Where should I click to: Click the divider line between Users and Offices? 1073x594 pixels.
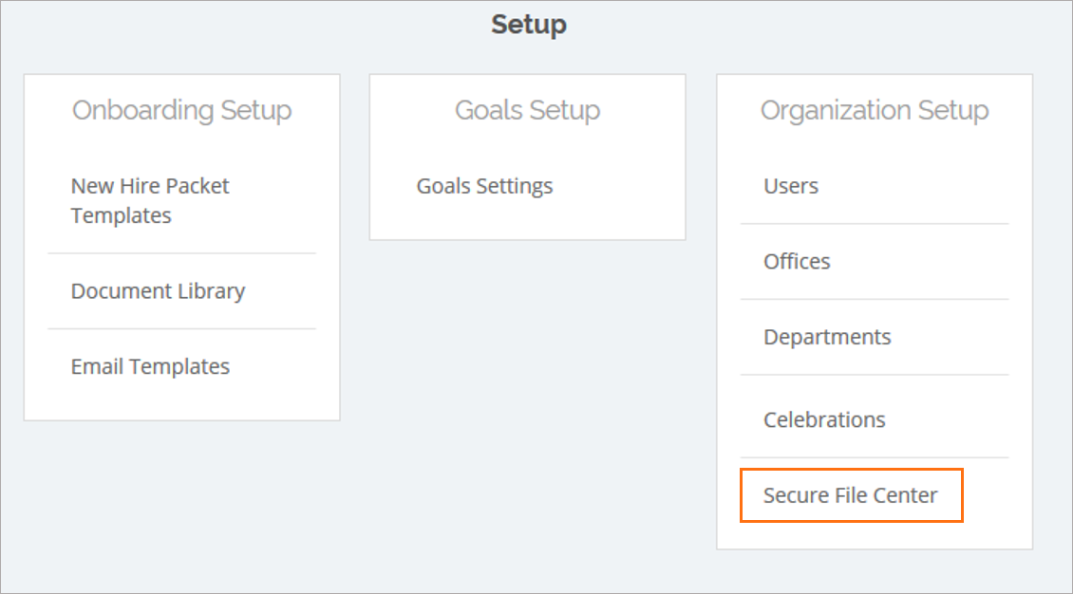tap(875, 224)
